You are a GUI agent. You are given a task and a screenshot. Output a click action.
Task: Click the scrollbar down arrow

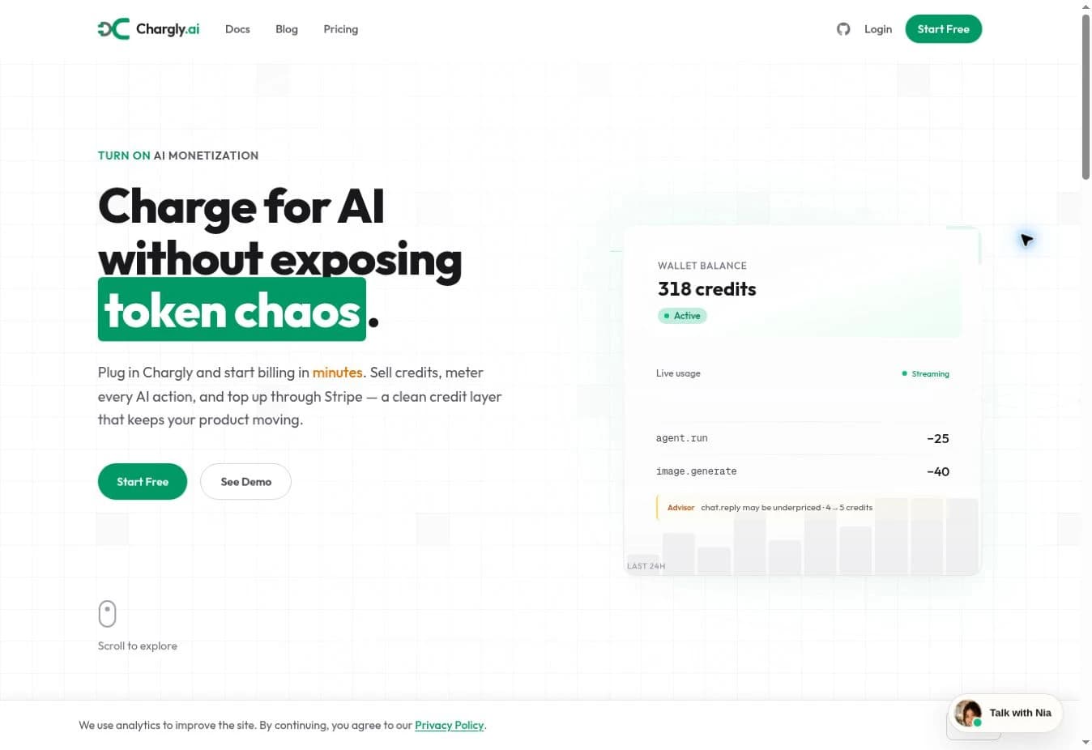point(1086,743)
